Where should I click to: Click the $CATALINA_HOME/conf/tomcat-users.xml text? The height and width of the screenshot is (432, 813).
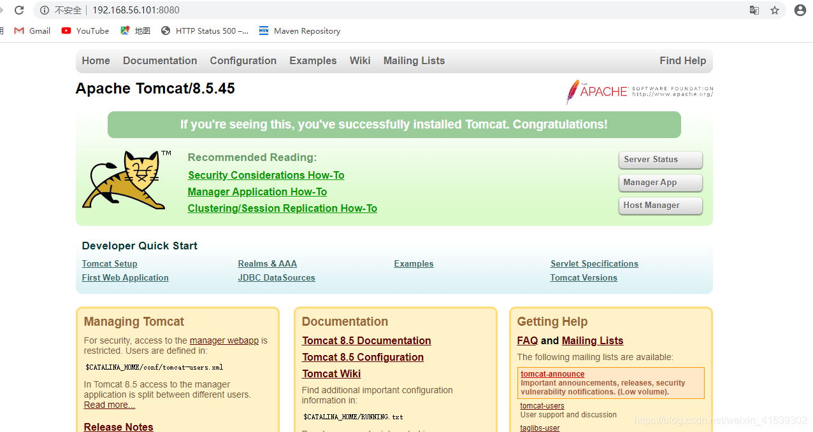(x=154, y=368)
